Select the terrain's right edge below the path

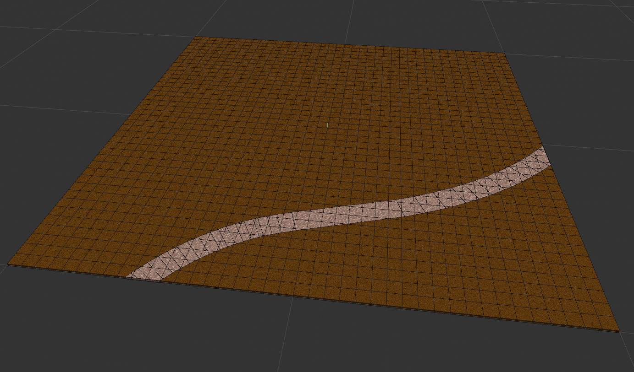[582, 243]
